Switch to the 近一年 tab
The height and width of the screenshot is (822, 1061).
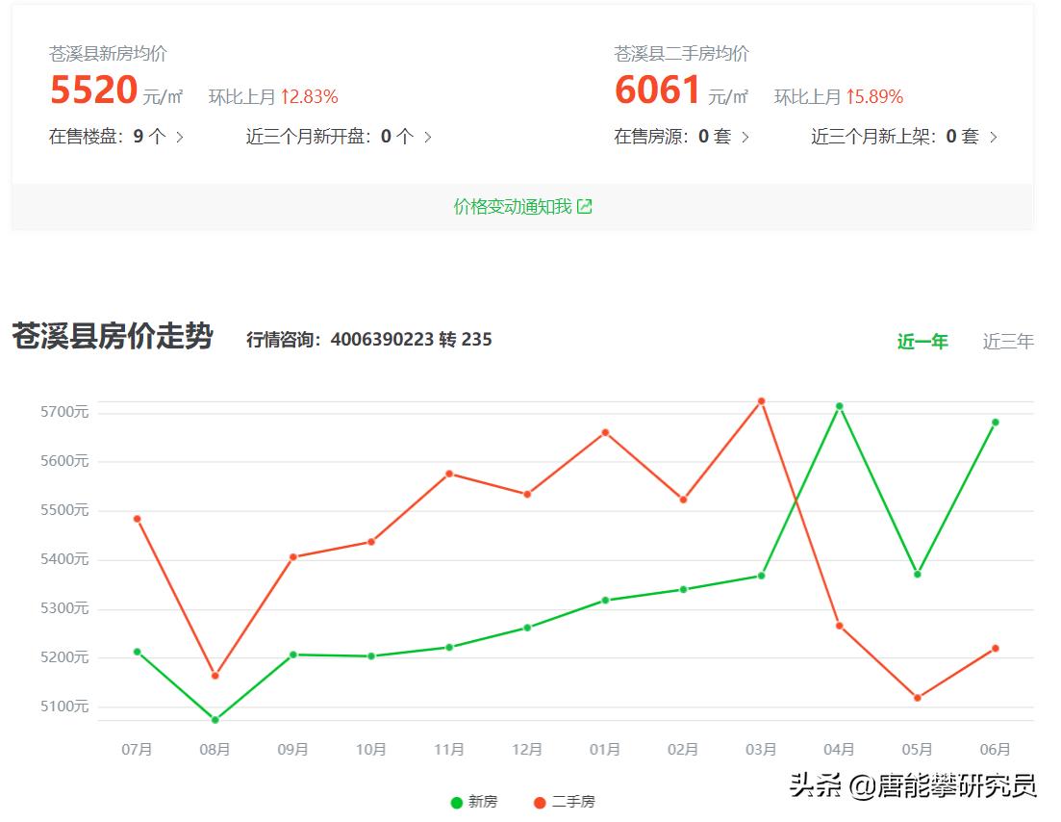[922, 342]
